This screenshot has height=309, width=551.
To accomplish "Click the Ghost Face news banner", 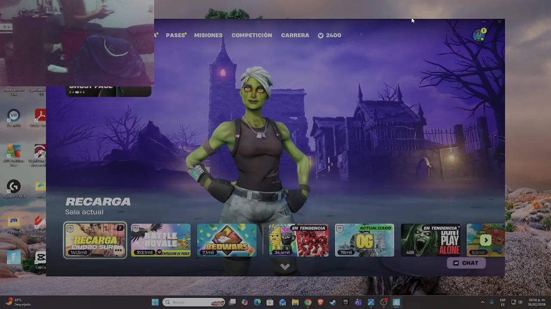I will 108,91.
